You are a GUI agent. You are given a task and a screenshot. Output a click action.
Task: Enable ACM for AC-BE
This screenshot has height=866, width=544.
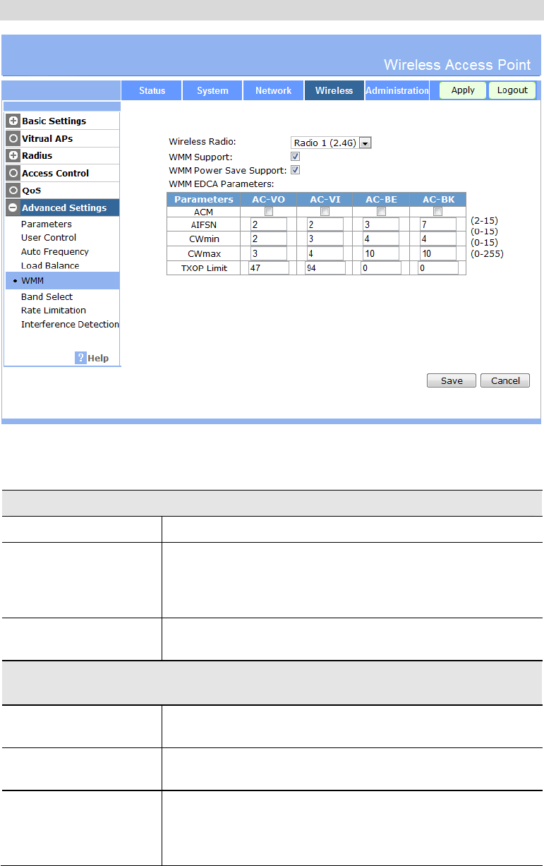coord(381,211)
